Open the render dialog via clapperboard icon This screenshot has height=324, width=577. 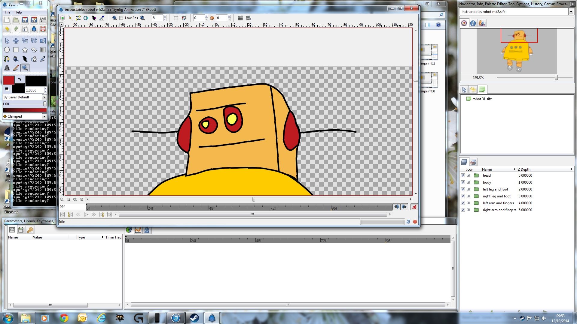pyautogui.click(x=240, y=18)
